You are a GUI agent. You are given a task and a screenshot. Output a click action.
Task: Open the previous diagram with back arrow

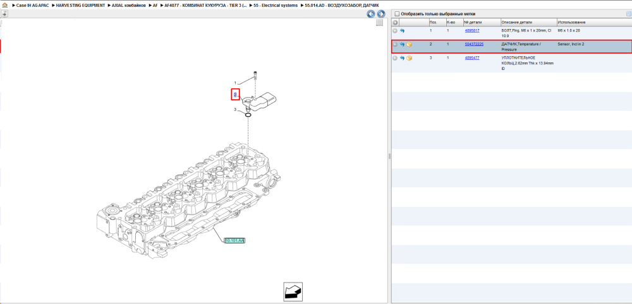tap(371, 14)
